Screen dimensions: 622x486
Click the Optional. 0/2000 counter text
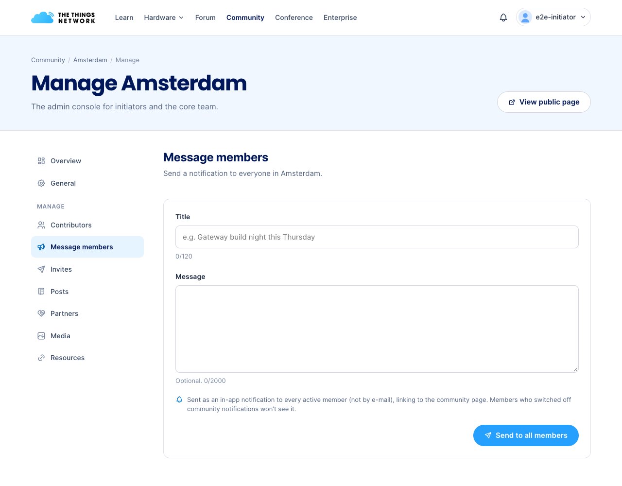201,381
